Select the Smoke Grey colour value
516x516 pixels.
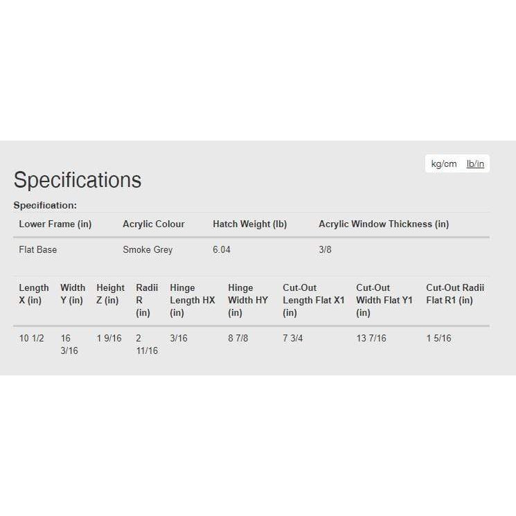148,249
